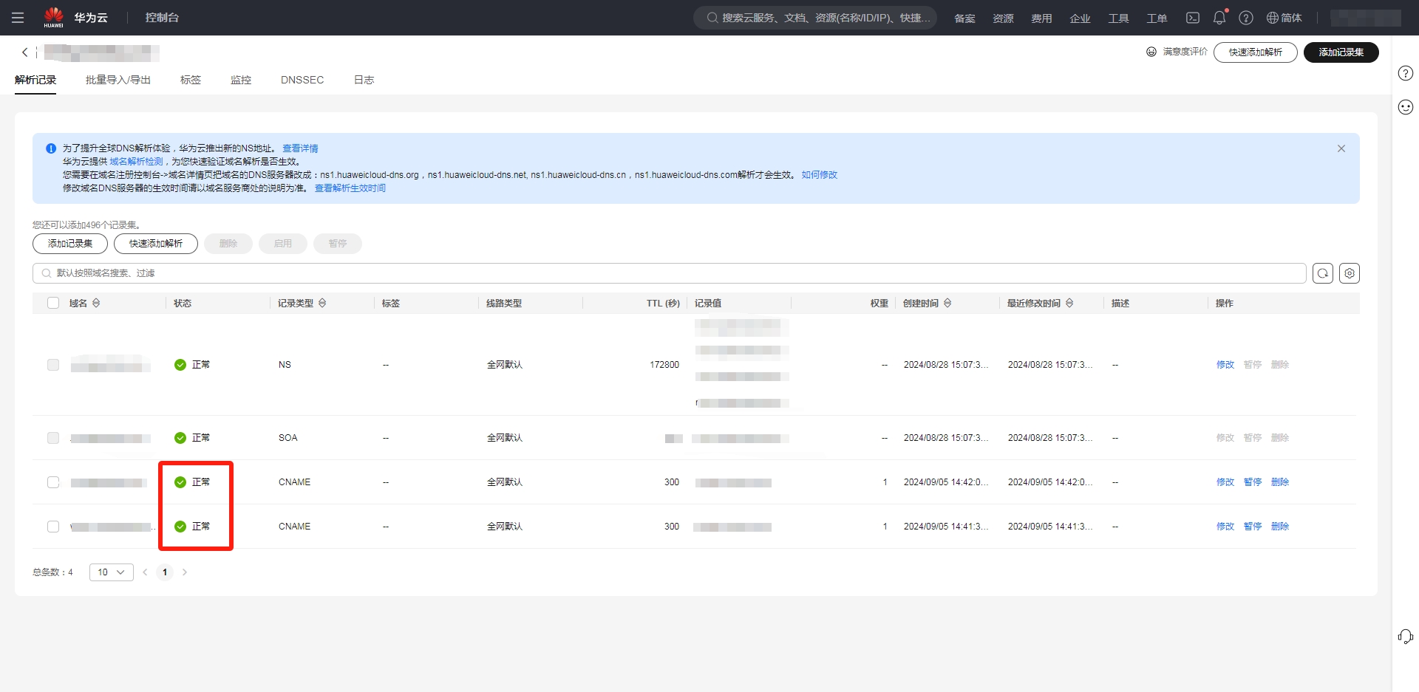This screenshot has width=1419, height=692.
Task: Sort by 域名 column icon
Action: 96,304
